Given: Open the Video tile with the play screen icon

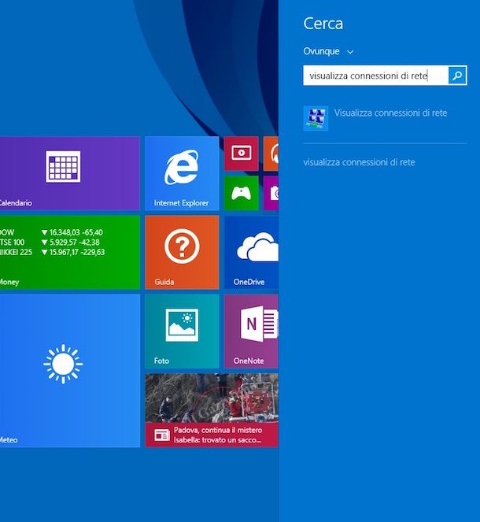Looking at the screenshot, I should [241, 154].
